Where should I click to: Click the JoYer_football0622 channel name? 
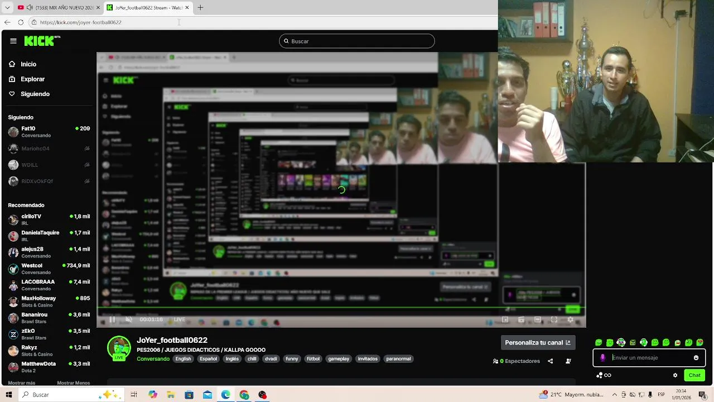(x=172, y=340)
